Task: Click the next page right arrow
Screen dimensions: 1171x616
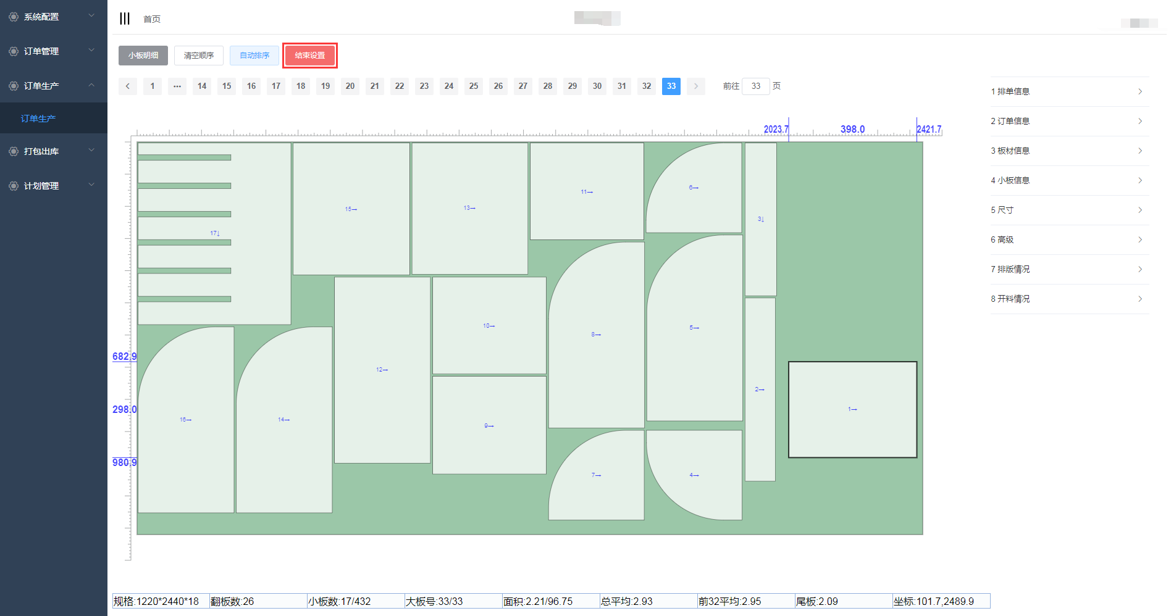Action: pyautogui.click(x=696, y=86)
